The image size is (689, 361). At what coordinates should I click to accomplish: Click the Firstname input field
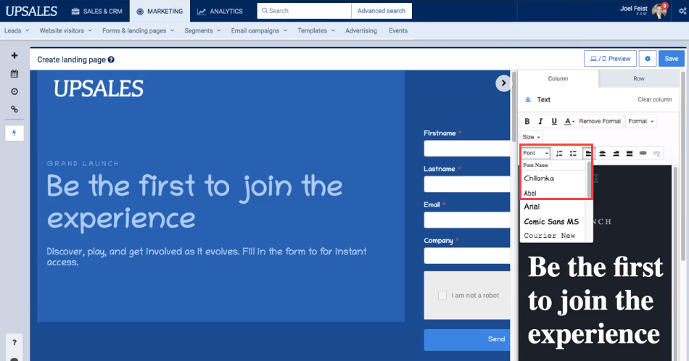click(467, 149)
